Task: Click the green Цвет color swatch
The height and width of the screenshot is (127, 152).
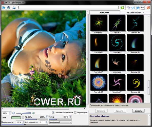Action: click(x=16, y=117)
